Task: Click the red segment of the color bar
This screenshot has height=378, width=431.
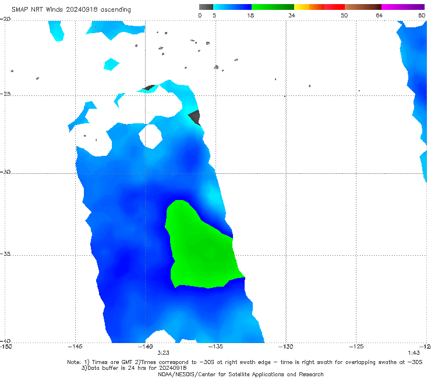Action: (334, 7)
